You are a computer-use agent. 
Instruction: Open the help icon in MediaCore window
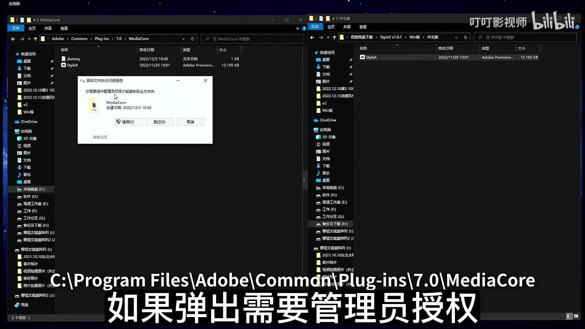point(304,29)
